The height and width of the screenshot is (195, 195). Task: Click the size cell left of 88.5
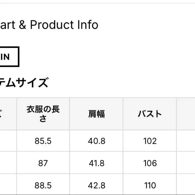pyautogui.click(x=8, y=185)
